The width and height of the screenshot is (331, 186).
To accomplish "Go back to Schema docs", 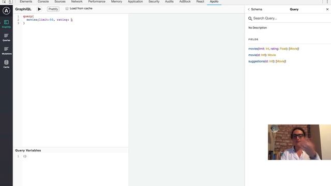I will (x=255, y=9).
